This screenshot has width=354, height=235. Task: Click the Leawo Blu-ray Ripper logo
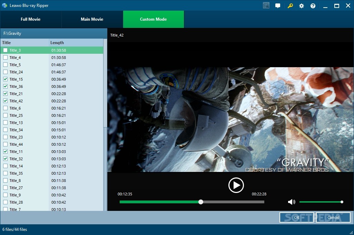pos(4,6)
